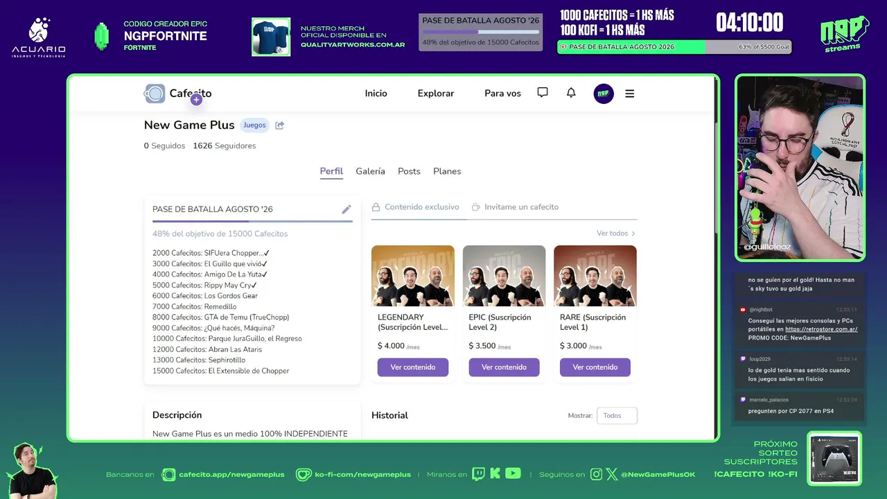This screenshot has width=887, height=499.
Task: Expand the 'Ver todos' chevron link
Action: (x=616, y=234)
